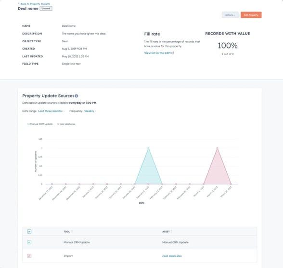Screen dimensions: 283x268
Task: Click the 100% records with value figure
Action: click(228, 45)
